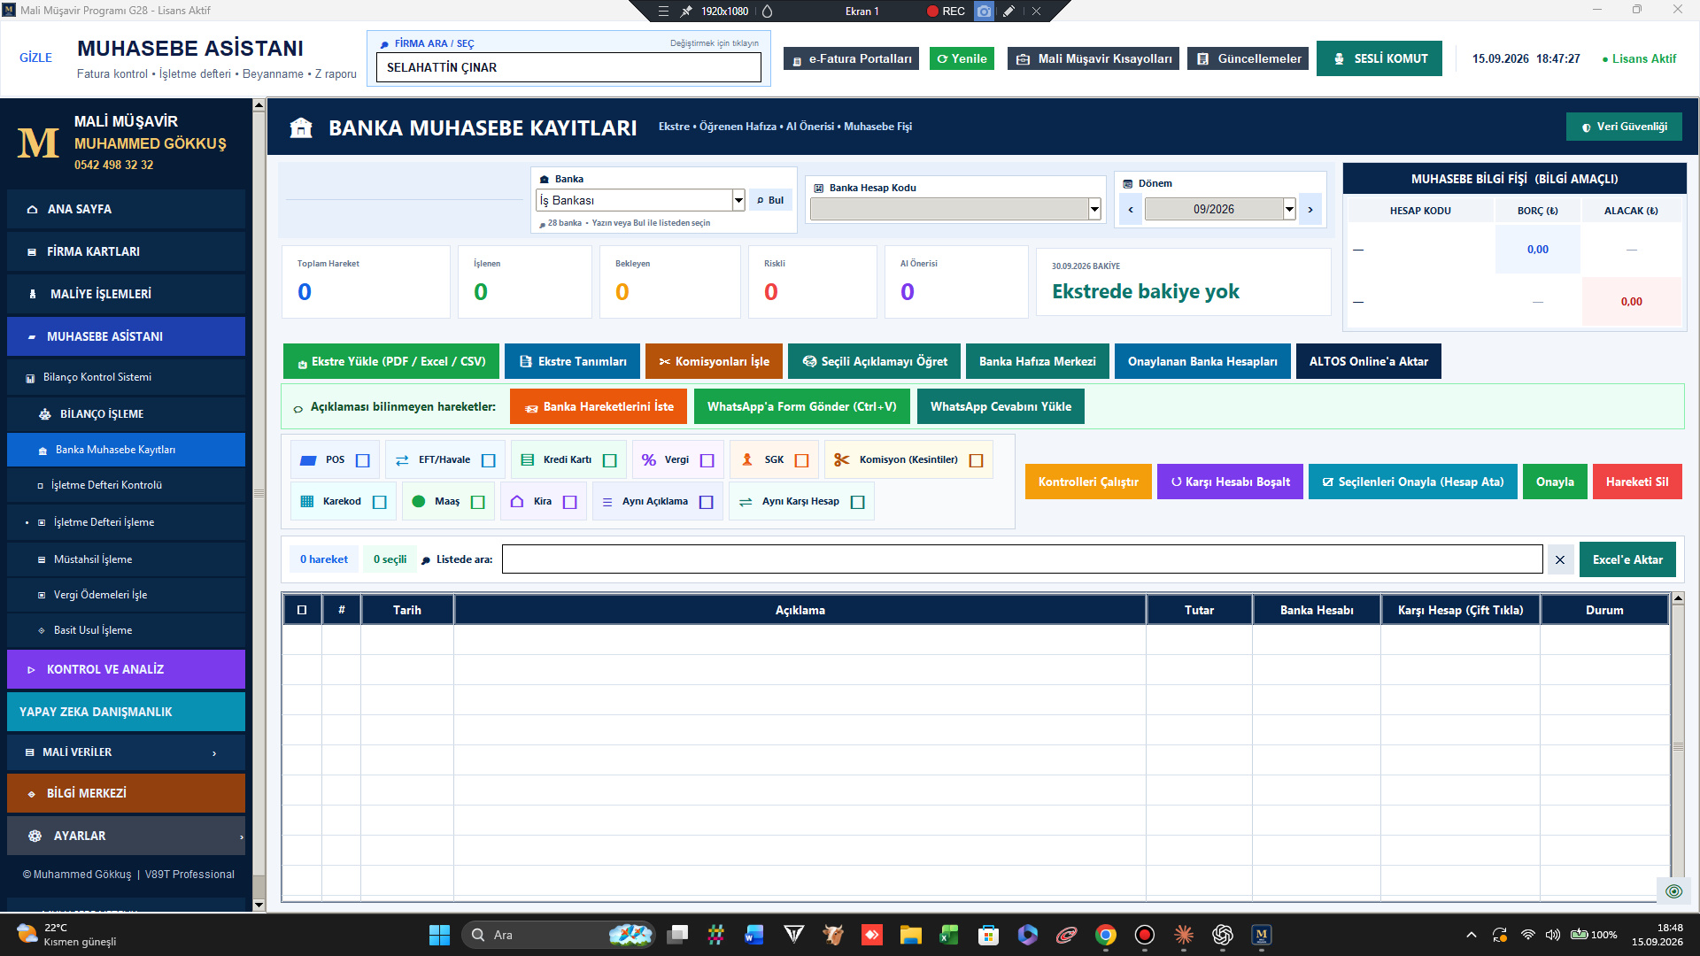The height and width of the screenshot is (956, 1700).
Task: Click the screenshot camera icon in recorder bar
Action: tap(984, 12)
